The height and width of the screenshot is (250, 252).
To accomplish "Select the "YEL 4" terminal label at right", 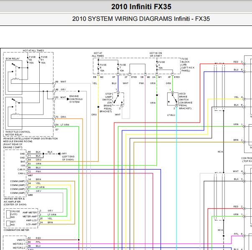I will coord(238,97).
